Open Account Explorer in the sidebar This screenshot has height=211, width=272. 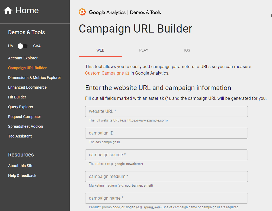23,58
